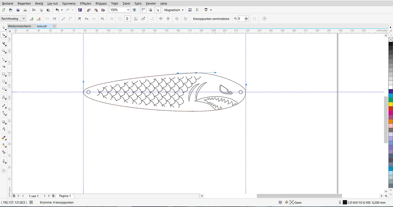Image resolution: width=393 pixels, height=207 pixels.
Task: Select the Text tool in the toolbox
Action: [4, 97]
